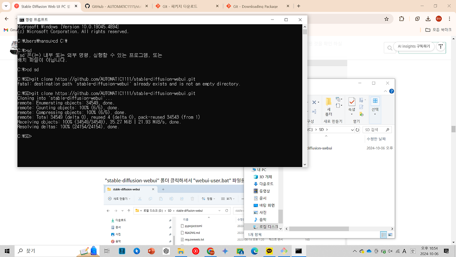Click the 새 폴더 button in Explorer ribbon
This screenshot has height=257, width=456.
point(328,107)
